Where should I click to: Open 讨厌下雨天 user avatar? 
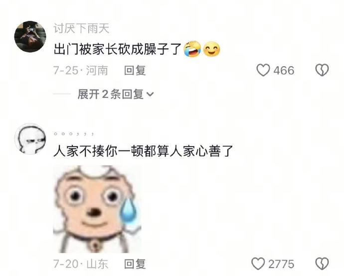coord(30,37)
